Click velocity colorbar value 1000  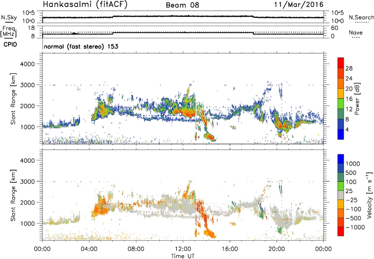coord(353,164)
